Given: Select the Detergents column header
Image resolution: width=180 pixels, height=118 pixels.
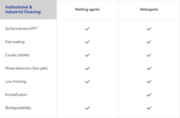Looking at the screenshot, I should (x=149, y=9).
